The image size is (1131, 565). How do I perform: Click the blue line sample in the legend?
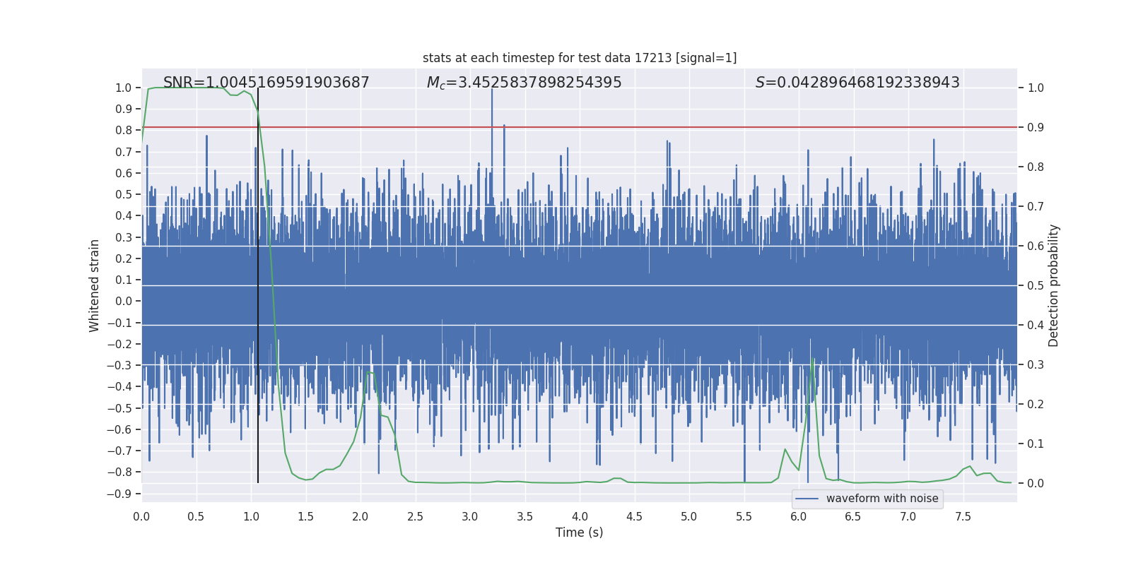[x=807, y=499]
